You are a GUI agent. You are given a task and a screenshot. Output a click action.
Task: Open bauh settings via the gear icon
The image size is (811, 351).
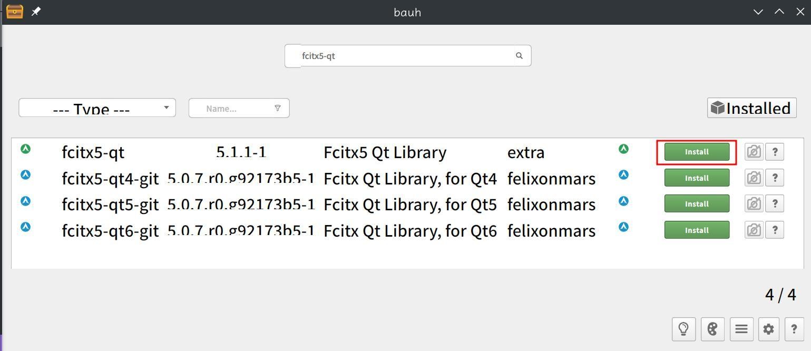(768, 328)
